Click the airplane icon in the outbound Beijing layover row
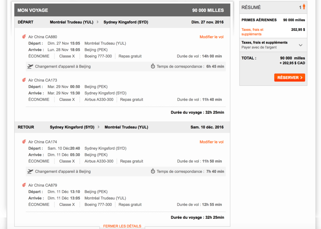Screen dimensions: 321x229 (30, 66)
